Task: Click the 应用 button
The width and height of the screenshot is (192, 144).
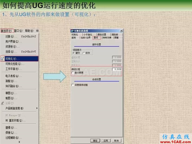Action: (106, 141)
